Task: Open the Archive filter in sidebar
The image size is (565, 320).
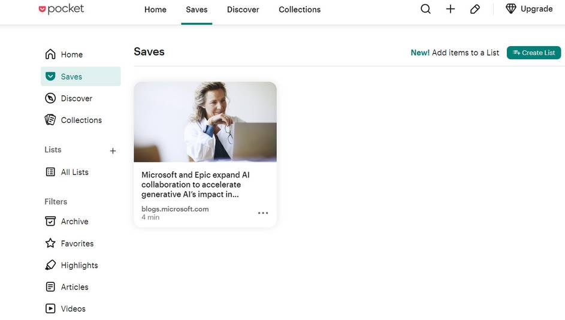Action: pos(74,222)
